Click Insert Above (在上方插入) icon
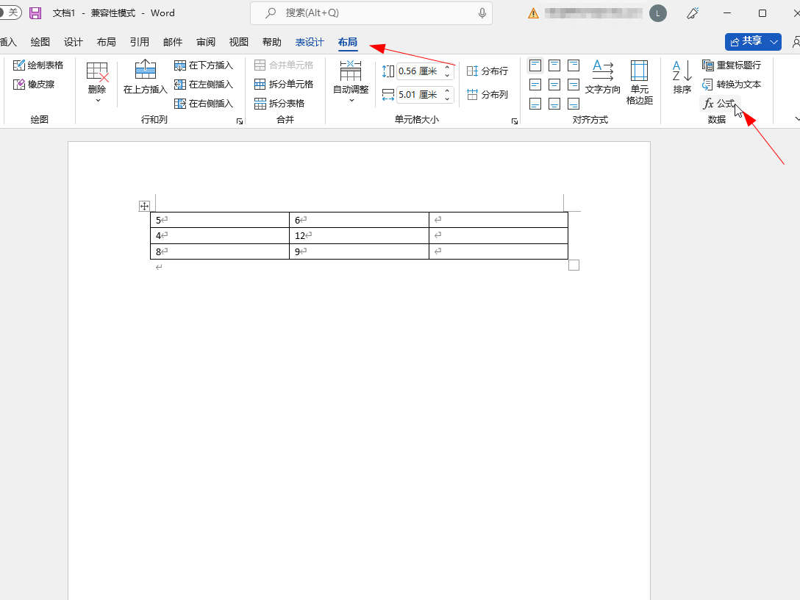This screenshot has width=800, height=600. (x=146, y=71)
